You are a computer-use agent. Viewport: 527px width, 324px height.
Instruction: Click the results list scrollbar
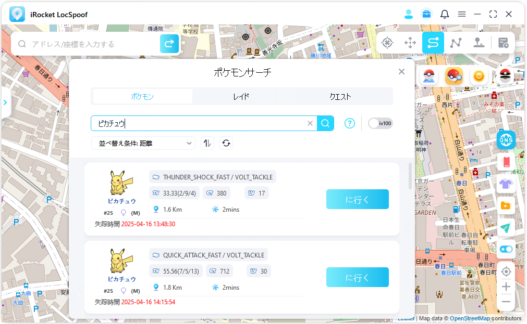pos(410,176)
